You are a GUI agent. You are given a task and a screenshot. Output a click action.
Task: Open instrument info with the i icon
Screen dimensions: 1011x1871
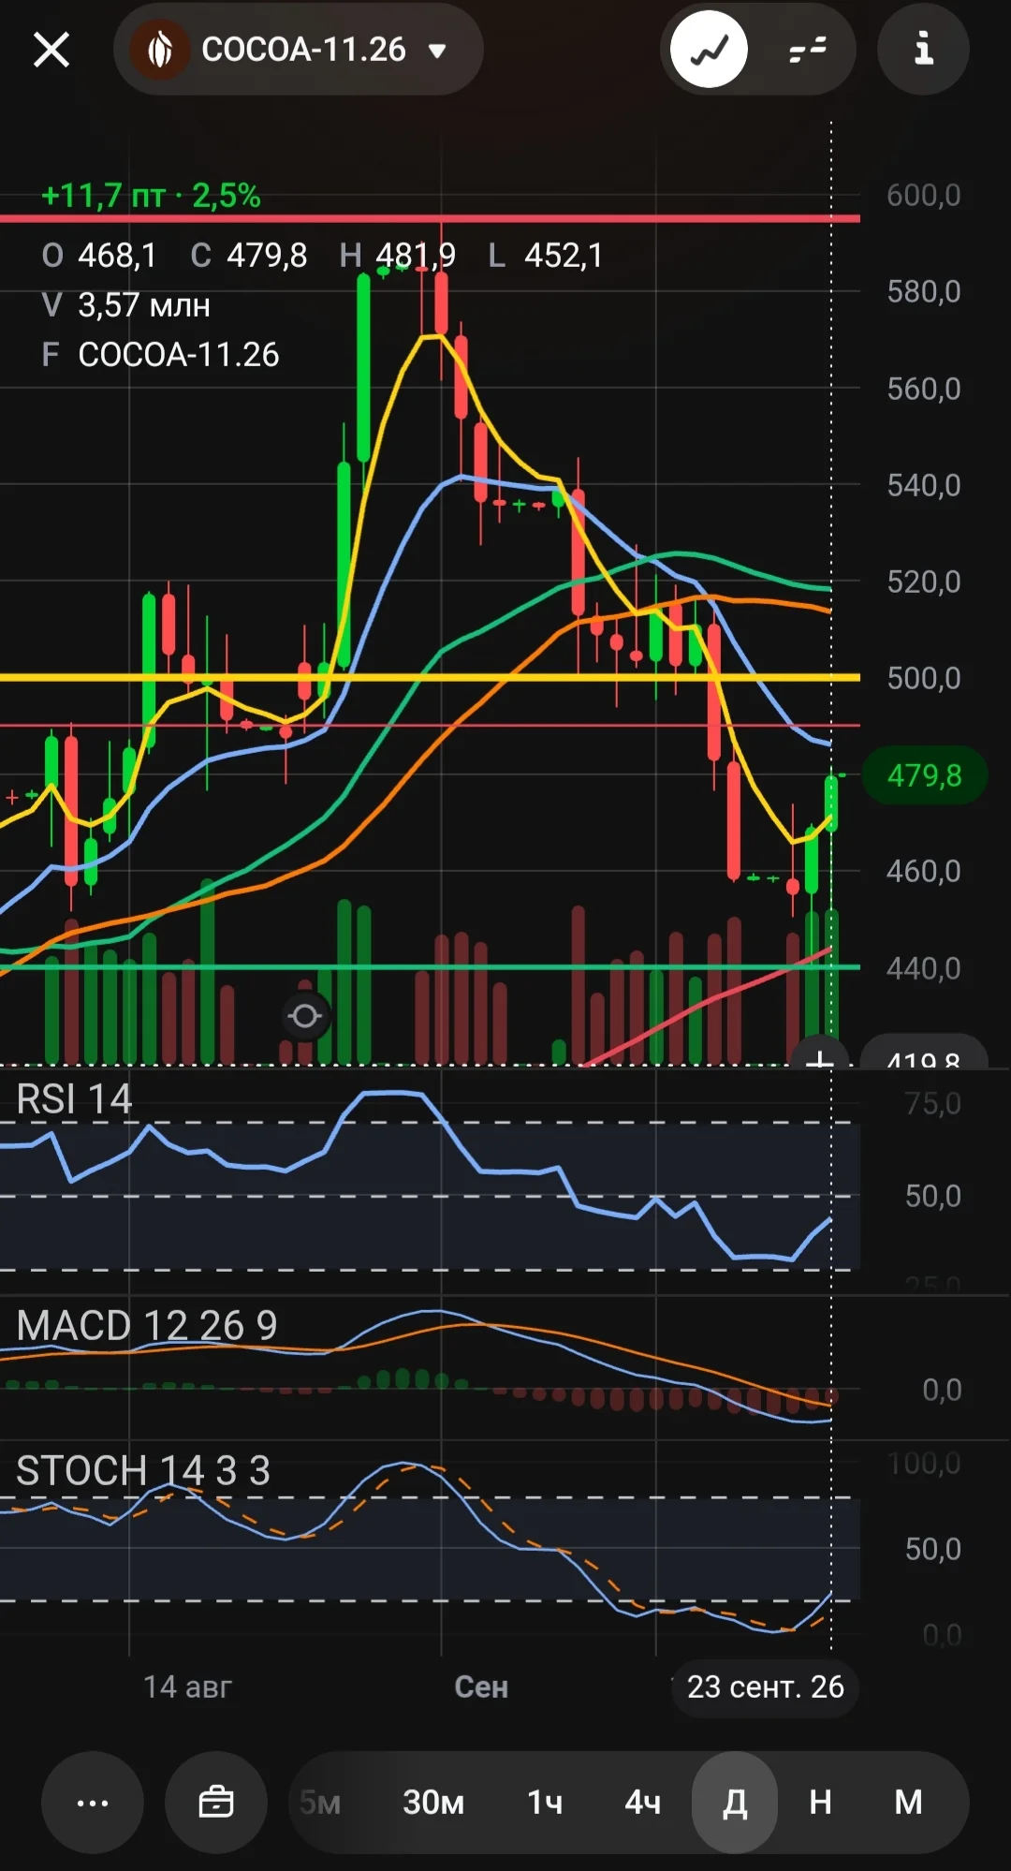pos(923,49)
